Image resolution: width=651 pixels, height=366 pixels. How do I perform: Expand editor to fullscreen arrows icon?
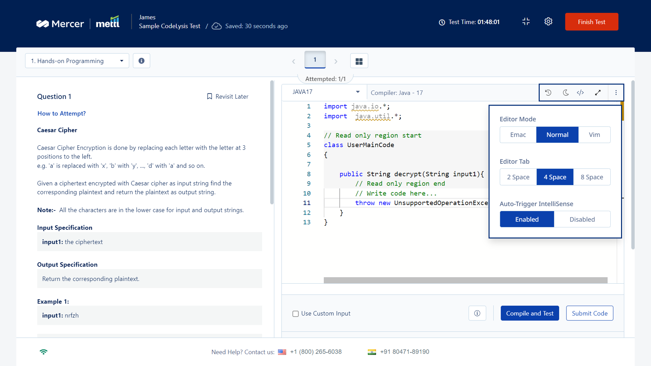point(598,93)
